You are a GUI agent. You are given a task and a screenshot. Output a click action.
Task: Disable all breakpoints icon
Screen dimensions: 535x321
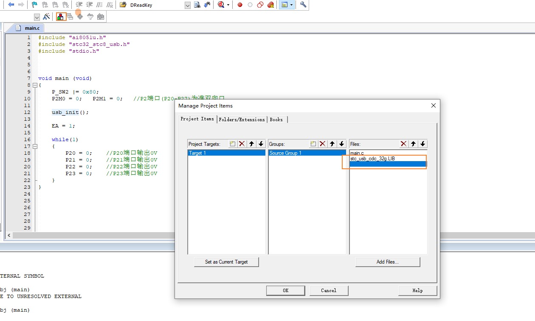pyautogui.click(x=260, y=5)
